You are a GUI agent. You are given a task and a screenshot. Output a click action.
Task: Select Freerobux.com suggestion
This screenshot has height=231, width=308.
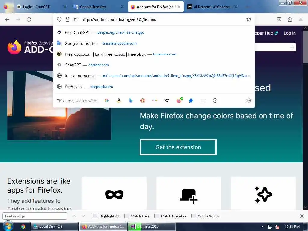pyautogui.click(x=154, y=54)
